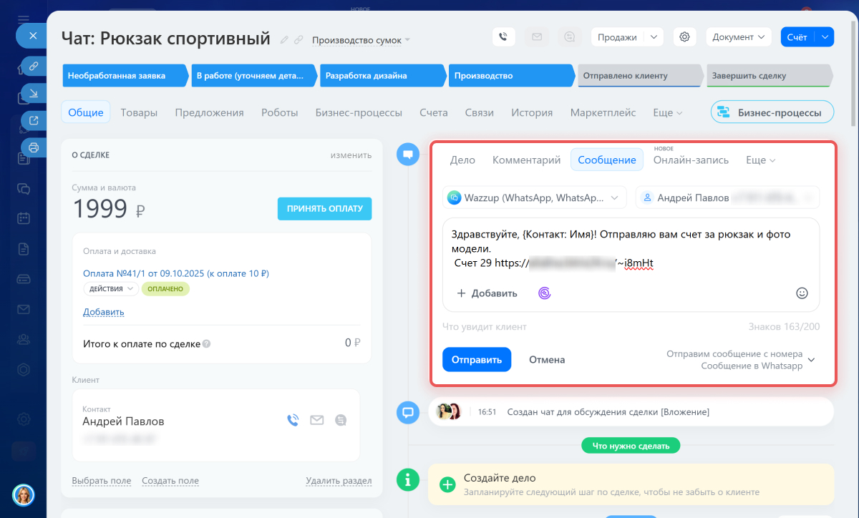Open the Документ dropdown

tap(737, 37)
